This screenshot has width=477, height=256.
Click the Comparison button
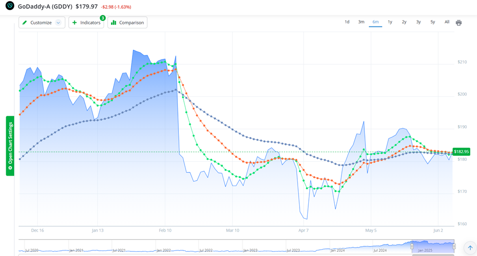[x=127, y=22]
